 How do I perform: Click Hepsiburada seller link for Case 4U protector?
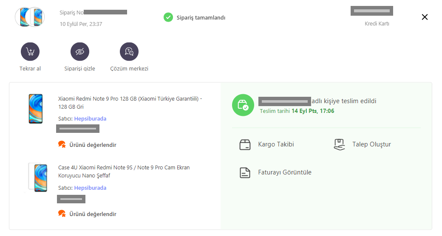pyautogui.click(x=90, y=188)
